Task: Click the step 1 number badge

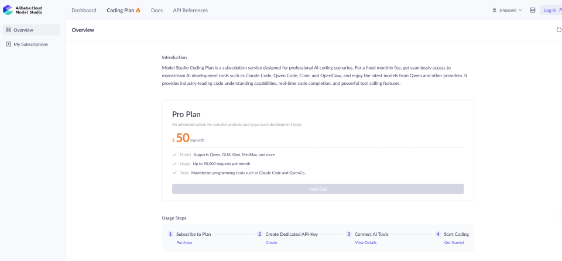Action: tap(170, 234)
